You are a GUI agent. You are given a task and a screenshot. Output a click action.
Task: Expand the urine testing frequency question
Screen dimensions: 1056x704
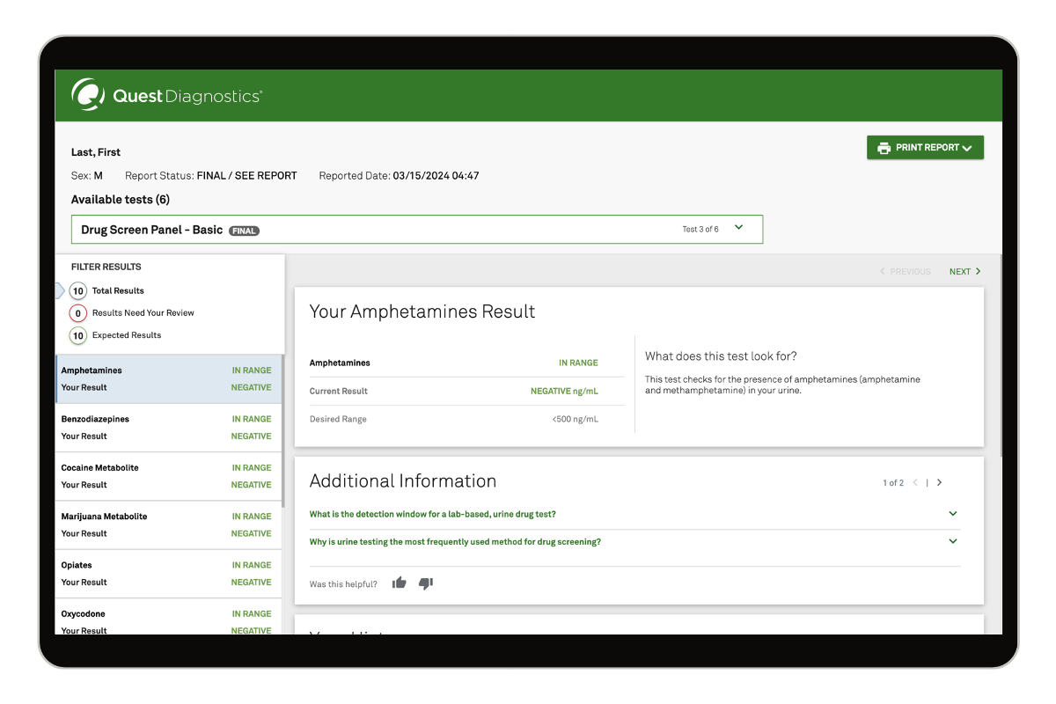point(952,542)
